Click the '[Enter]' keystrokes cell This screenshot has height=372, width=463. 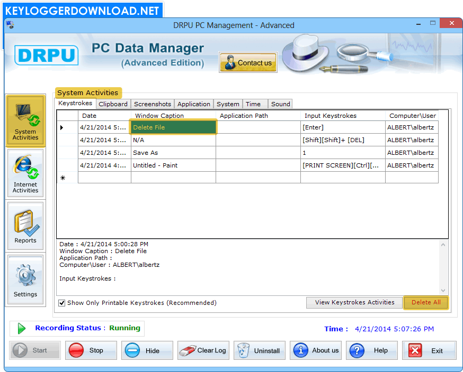tap(343, 127)
